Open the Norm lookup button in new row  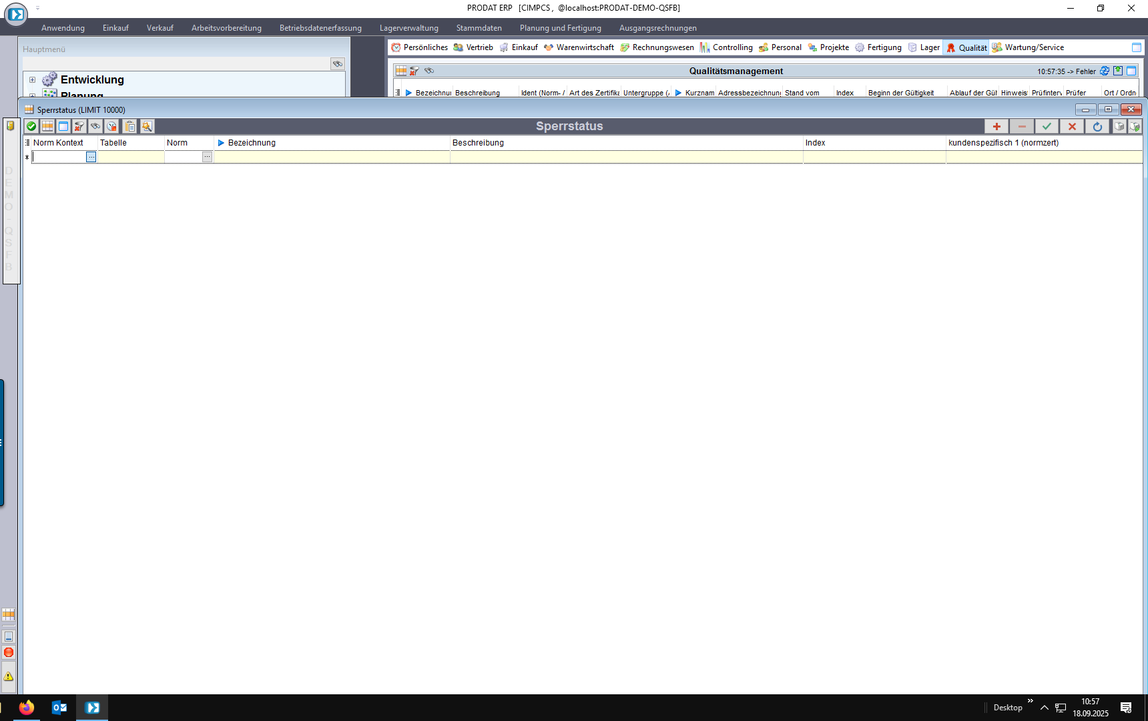tap(207, 157)
